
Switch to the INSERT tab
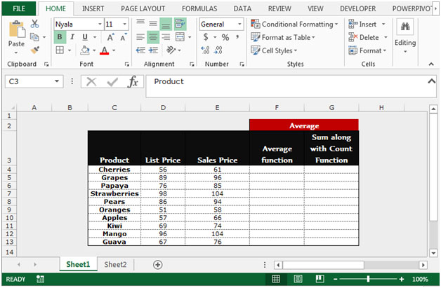[93, 8]
